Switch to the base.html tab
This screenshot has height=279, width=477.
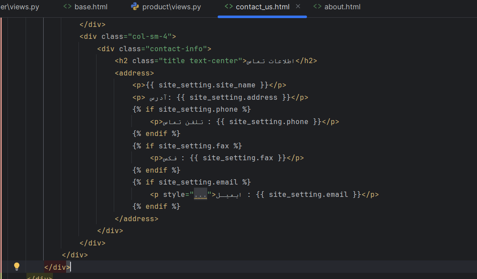tap(90, 7)
